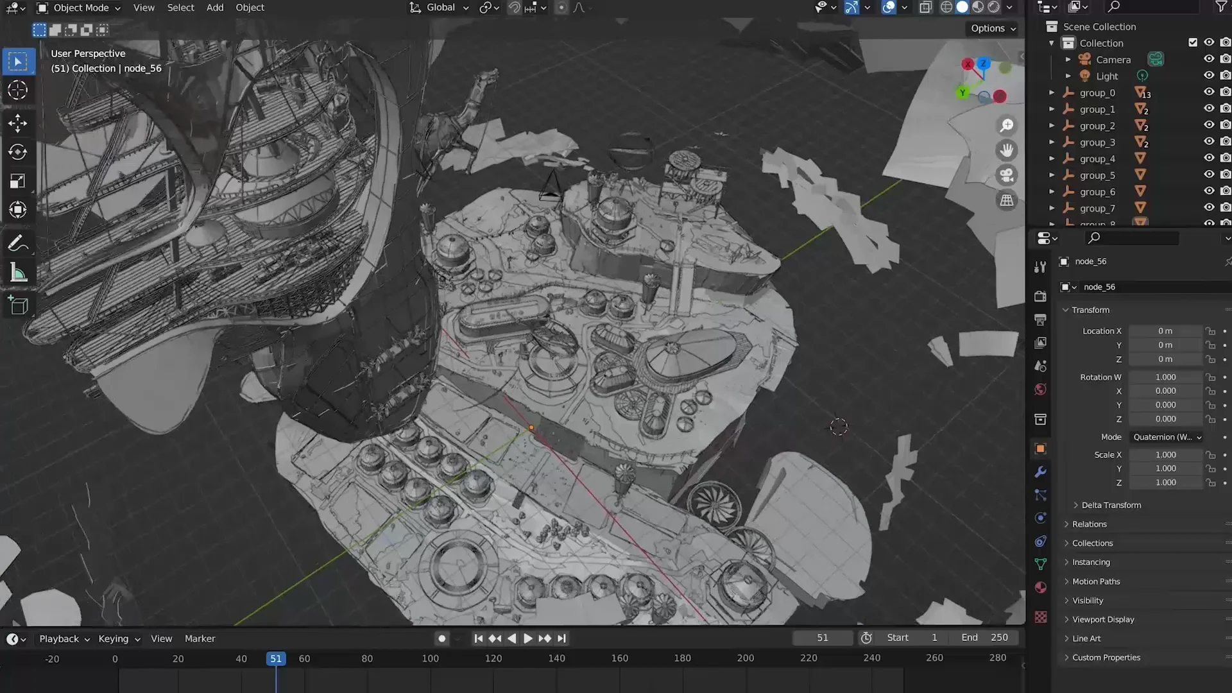Expand the Delta Transform panel
Screen dimensions: 1232x693
point(1111,505)
